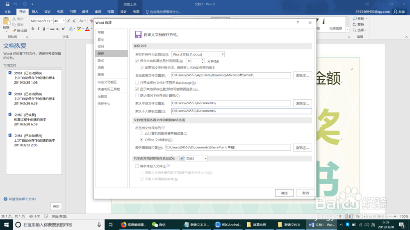Screen dimensions: 410x230
Task: Toggle Underline formatting
Action: click(x=44, y=29)
